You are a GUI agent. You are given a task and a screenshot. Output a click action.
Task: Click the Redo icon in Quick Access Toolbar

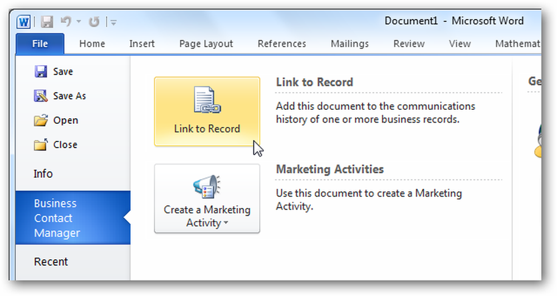coord(94,22)
